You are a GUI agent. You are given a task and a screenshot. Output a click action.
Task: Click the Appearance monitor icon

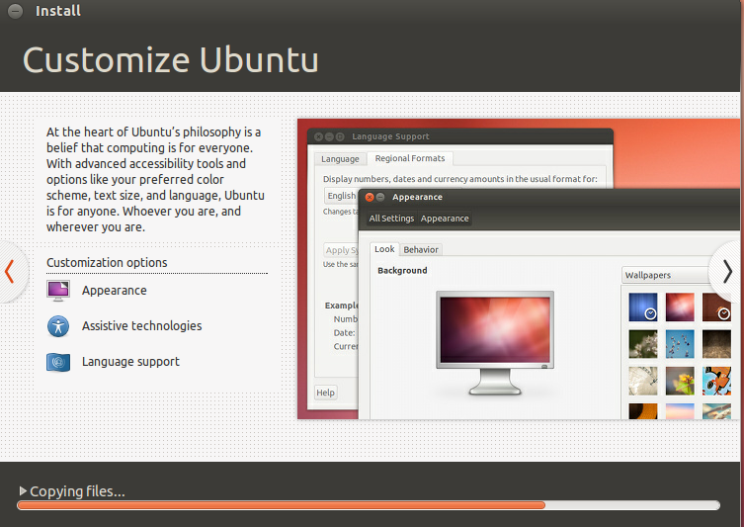point(58,291)
